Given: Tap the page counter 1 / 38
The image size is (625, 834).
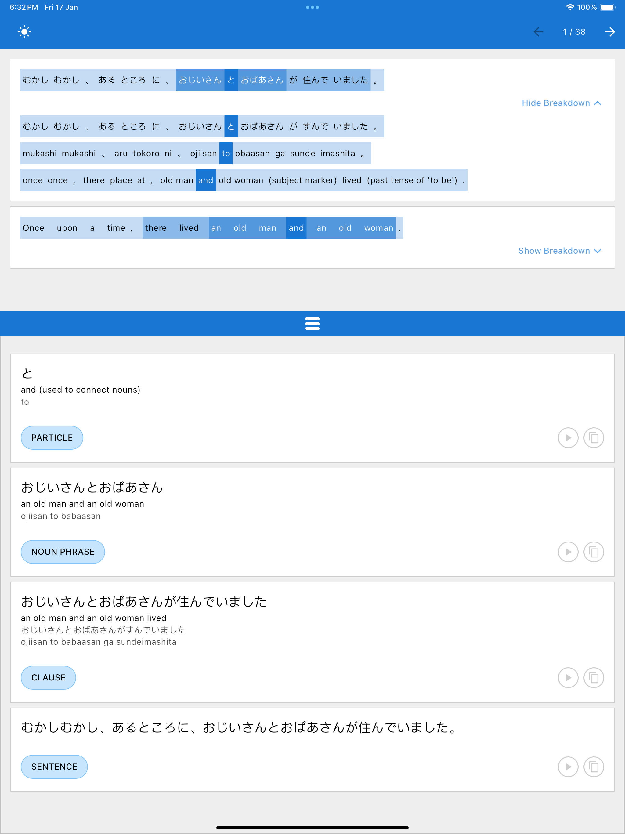Looking at the screenshot, I should [574, 32].
